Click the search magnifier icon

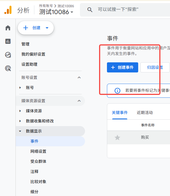90,10
